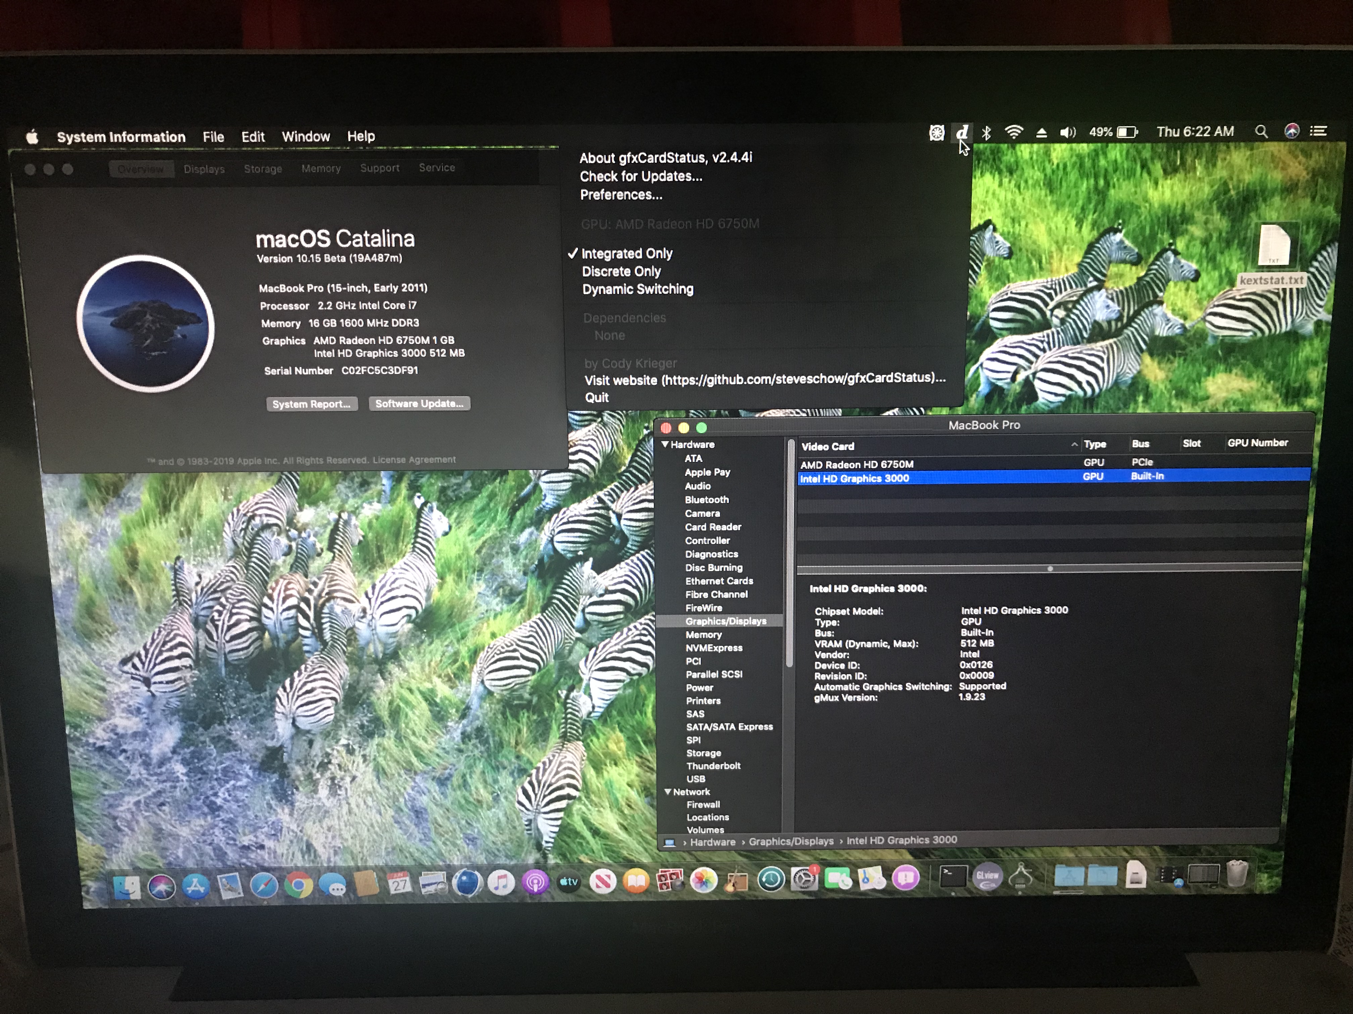Open the Bluetooth menu bar icon

[x=986, y=132]
